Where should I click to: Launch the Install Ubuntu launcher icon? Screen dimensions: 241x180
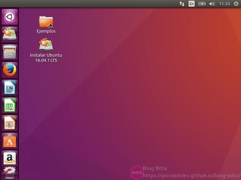(10, 34)
